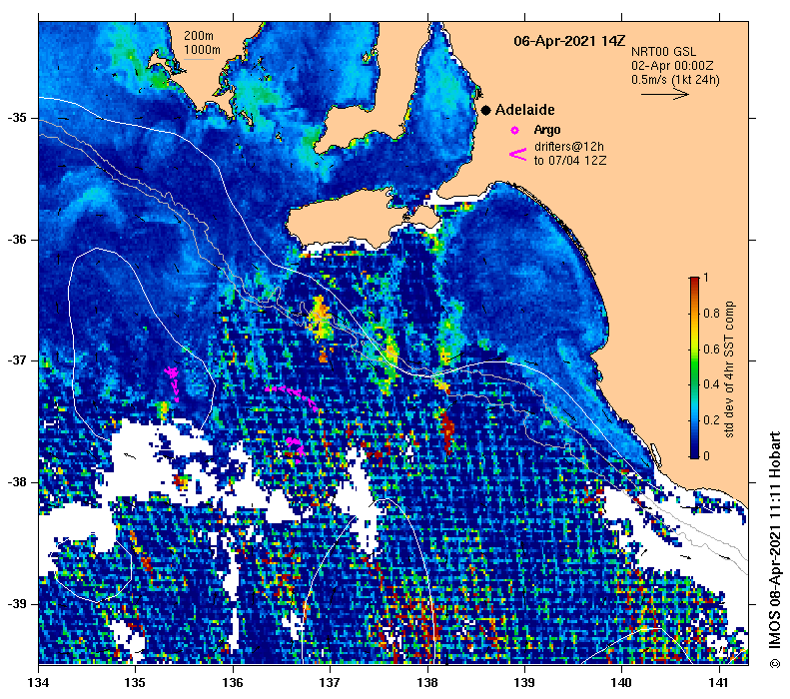The width and height of the screenshot is (790, 699).
Task: Click the magenta drifter track near 136.6E, 37.3S
Action: [x=293, y=396]
